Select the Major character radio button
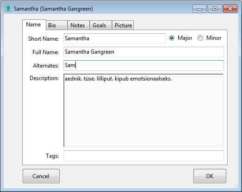 pos(172,38)
